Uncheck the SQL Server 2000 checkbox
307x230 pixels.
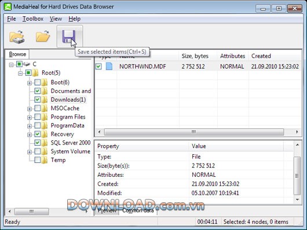pyautogui.click(x=38, y=143)
